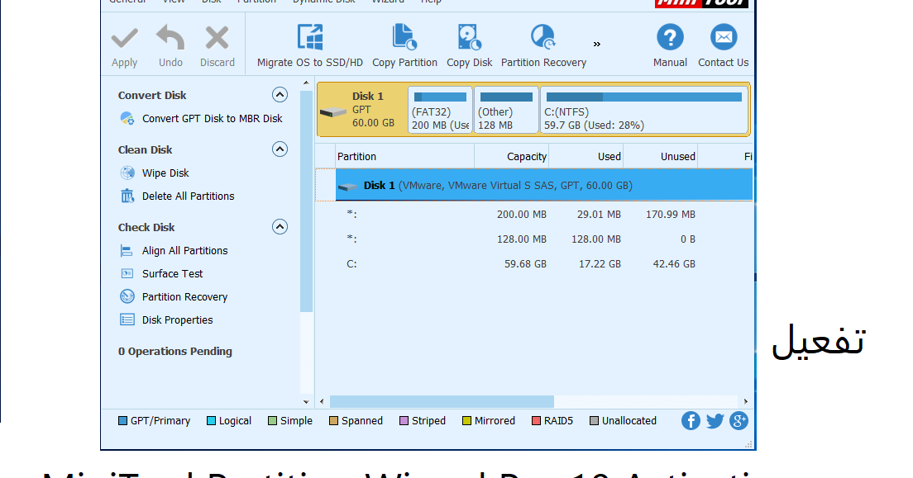This screenshot has width=913, height=478.
Task: Click the Unallocated legend swatch
Action: click(x=594, y=420)
